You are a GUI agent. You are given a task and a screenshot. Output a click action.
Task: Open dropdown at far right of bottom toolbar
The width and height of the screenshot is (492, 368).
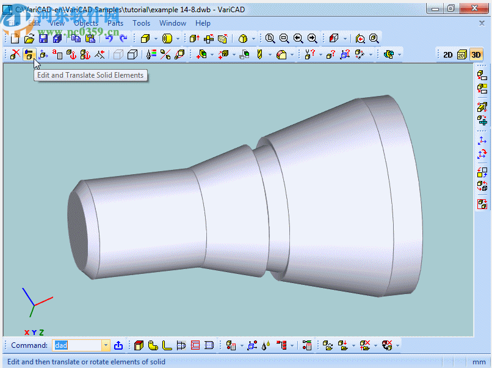(397, 345)
